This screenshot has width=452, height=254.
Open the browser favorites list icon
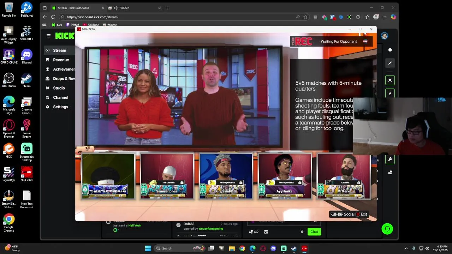coord(367,17)
